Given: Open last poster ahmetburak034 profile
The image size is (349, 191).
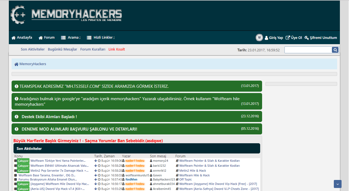Looking at the screenshot, I should pos(164,184).
